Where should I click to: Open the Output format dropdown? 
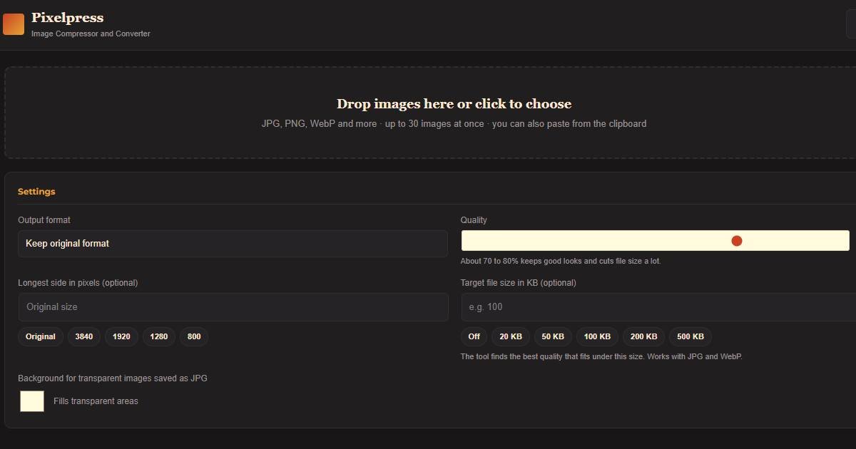[233, 244]
